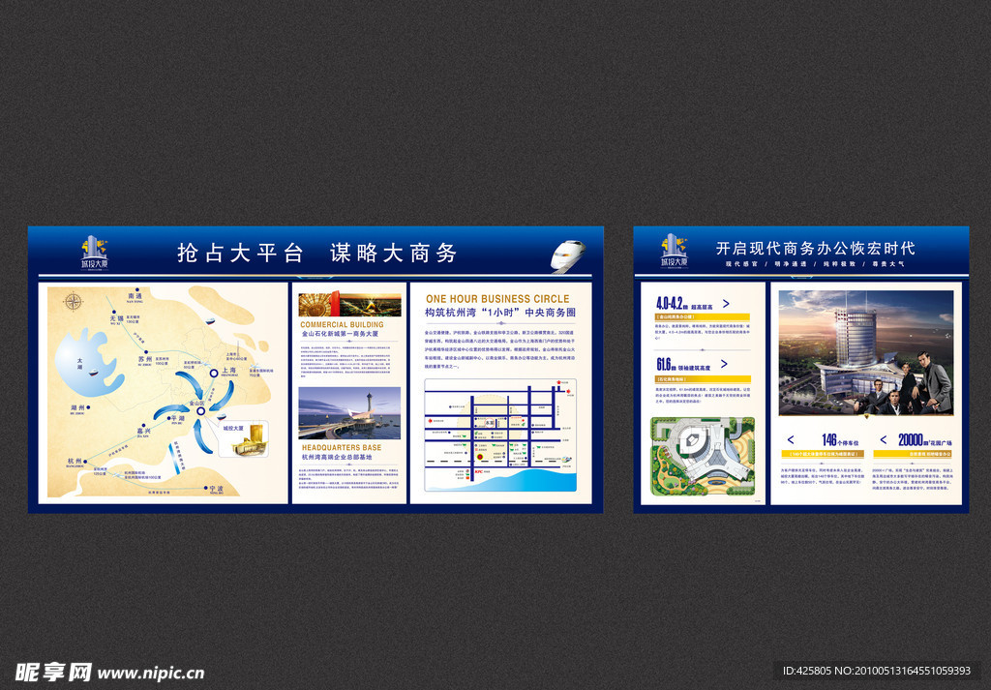Click the 城投大厦 logo on the right panel
The width and height of the screenshot is (991, 690).
675,251
